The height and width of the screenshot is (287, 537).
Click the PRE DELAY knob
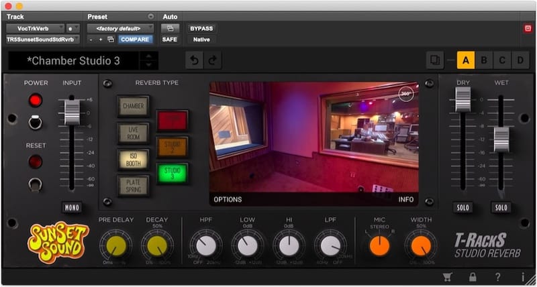(116, 245)
